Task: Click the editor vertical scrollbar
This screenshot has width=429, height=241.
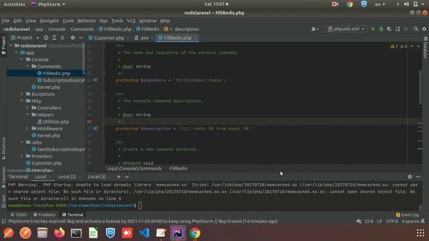Action: click(x=420, y=88)
